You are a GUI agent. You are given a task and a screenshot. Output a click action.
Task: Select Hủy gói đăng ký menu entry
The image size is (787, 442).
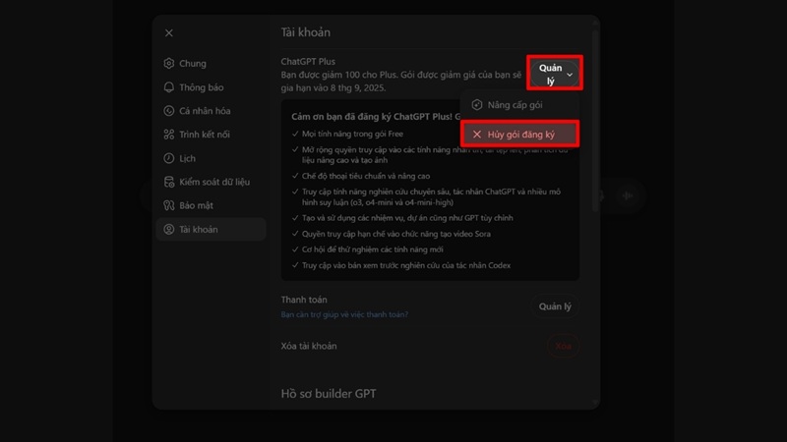[520, 135]
